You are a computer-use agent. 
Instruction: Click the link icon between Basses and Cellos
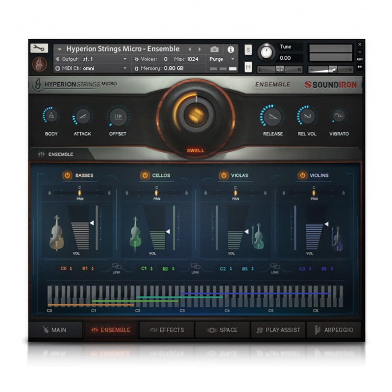coord(117,268)
